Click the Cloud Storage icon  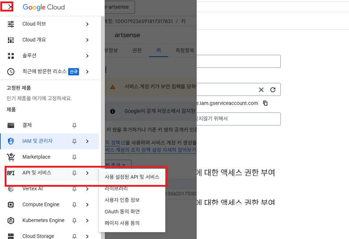point(11,236)
